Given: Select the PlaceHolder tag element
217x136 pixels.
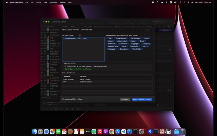Looking at the screenshot, I should (137, 49).
